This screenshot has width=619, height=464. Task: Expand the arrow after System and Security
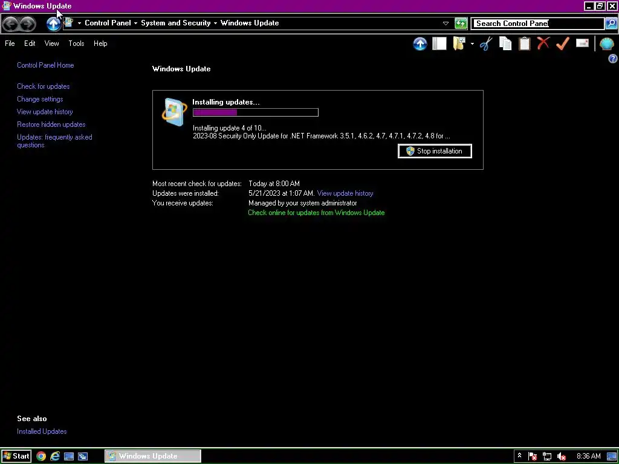click(215, 24)
